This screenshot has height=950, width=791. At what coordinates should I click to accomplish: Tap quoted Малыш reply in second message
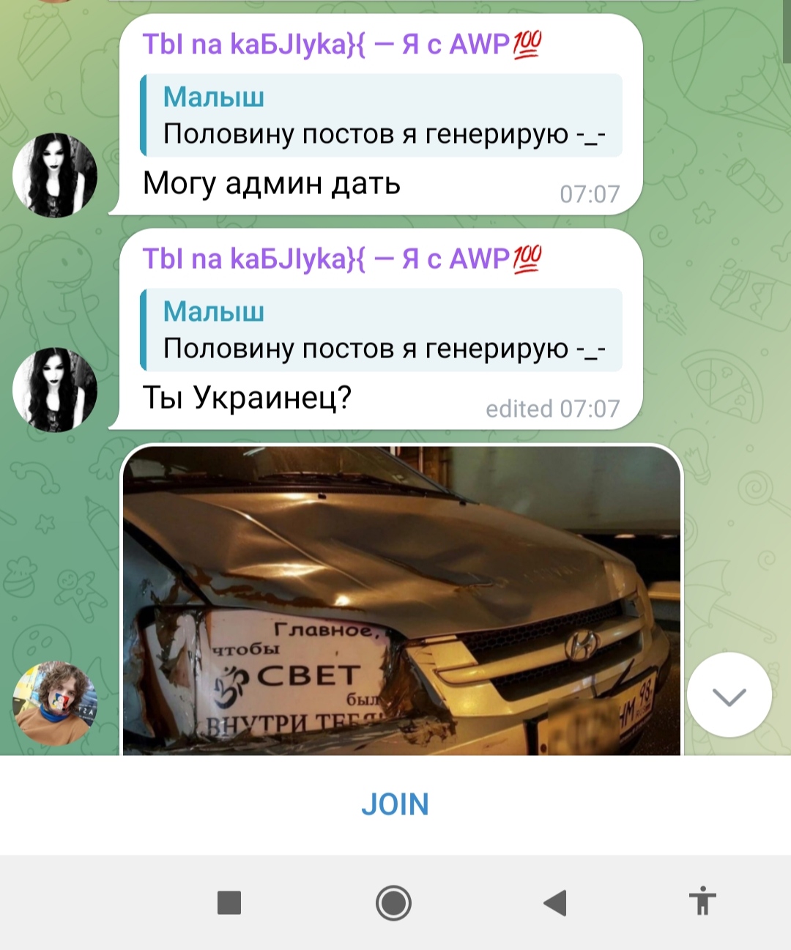pyautogui.click(x=381, y=330)
